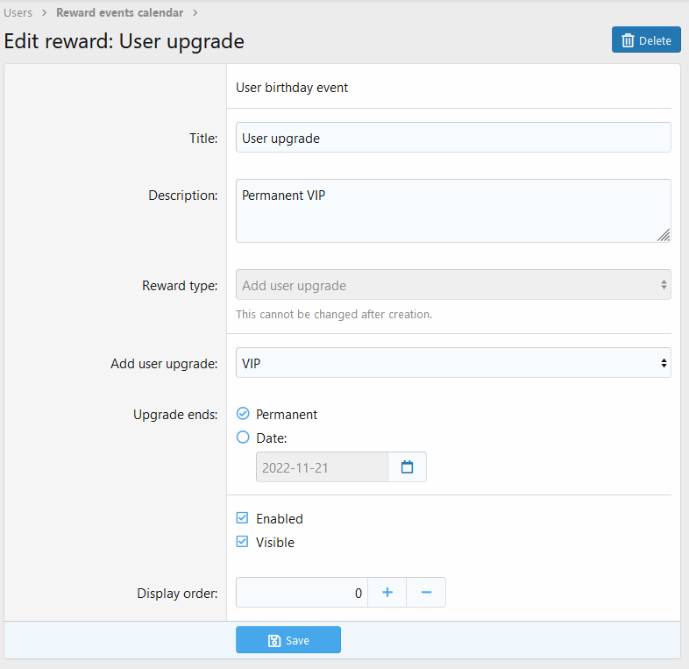Click the minus icon for display order
This screenshot has height=669, width=689.
pyautogui.click(x=426, y=593)
